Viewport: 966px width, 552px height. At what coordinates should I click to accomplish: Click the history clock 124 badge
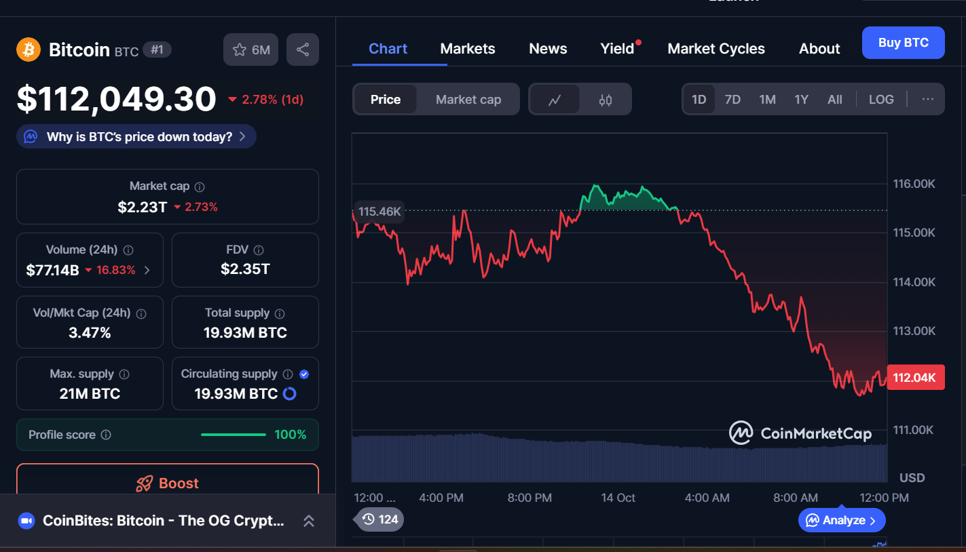(379, 519)
